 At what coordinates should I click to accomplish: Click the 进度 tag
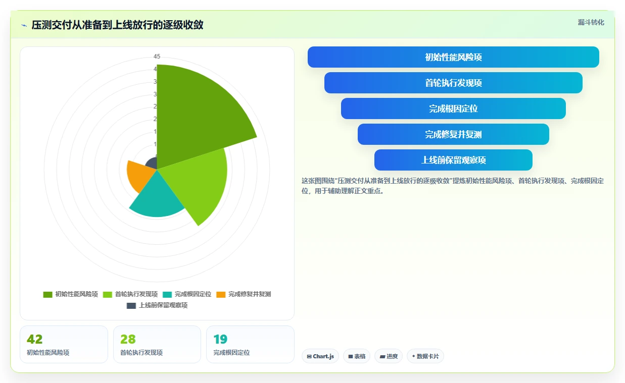(389, 356)
